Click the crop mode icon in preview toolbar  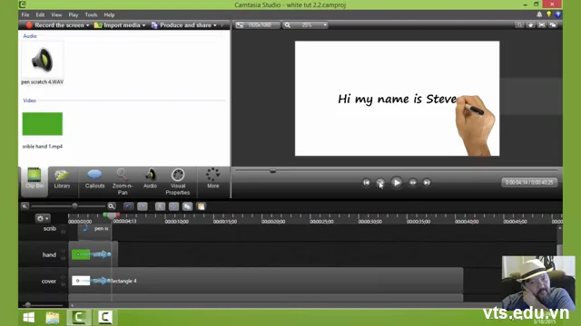click(x=519, y=25)
